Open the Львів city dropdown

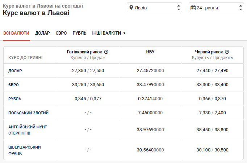click(x=154, y=8)
